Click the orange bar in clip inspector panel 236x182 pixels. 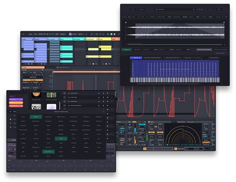pyautogui.click(x=33, y=80)
